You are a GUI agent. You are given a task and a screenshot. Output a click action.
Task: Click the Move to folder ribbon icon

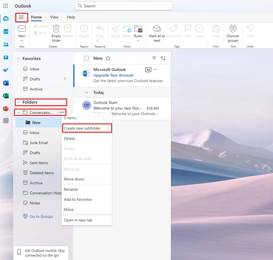[127, 28]
